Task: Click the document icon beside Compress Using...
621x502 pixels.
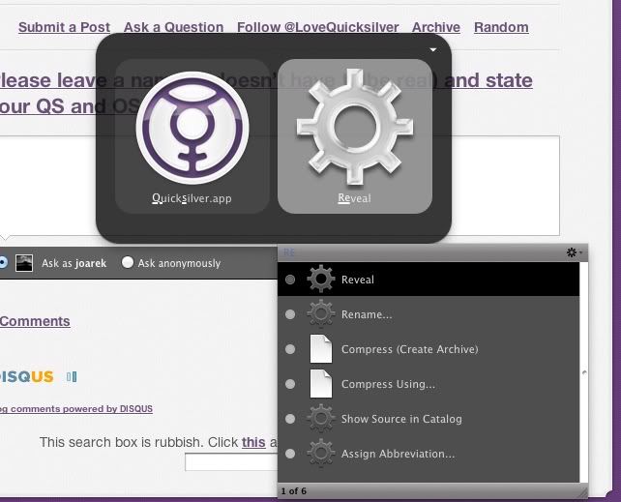Action: 321,384
